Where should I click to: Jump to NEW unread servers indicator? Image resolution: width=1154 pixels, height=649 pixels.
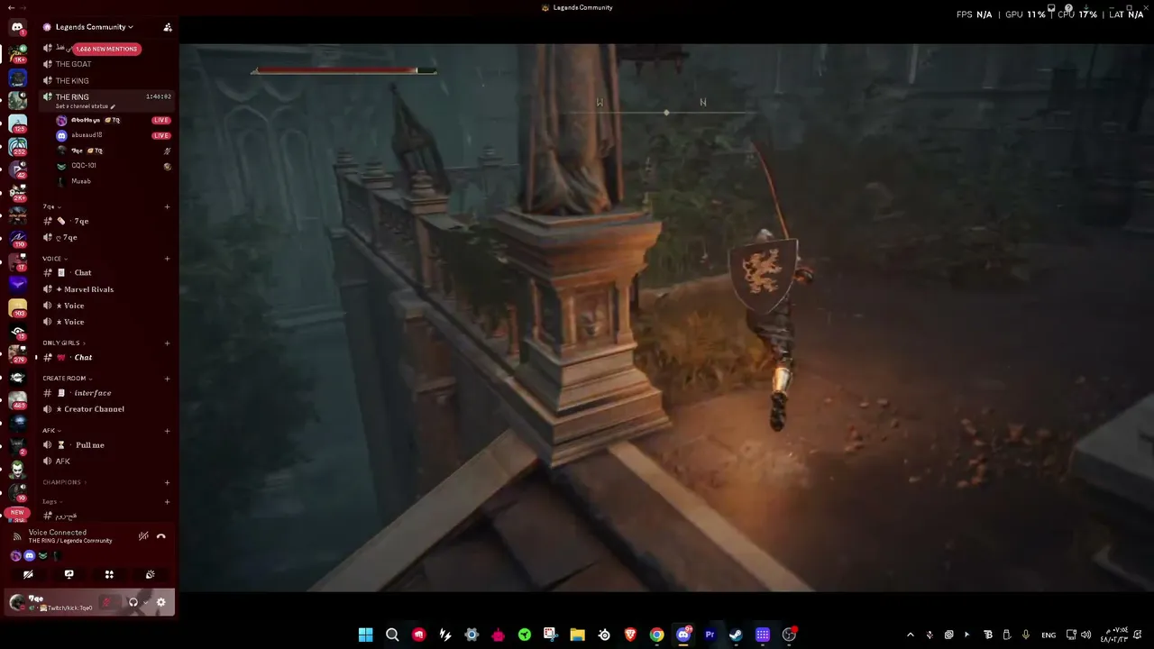(17, 512)
